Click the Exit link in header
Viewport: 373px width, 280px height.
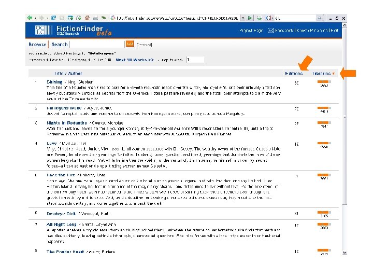[x=334, y=31]
